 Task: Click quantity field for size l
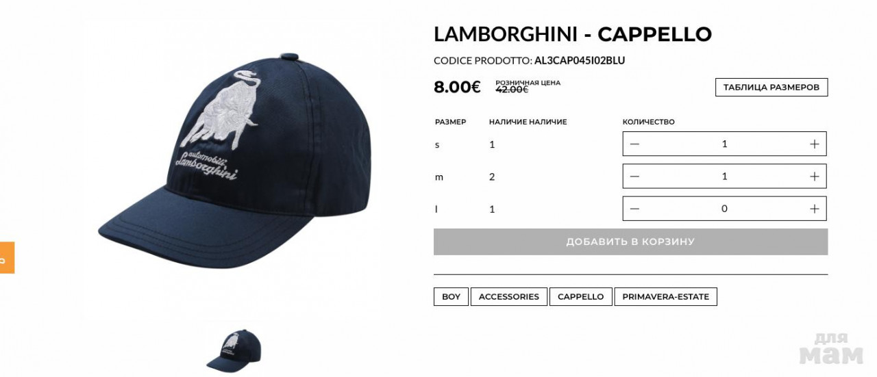(x=724, y=209)
